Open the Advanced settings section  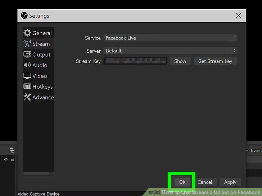(38, 97)
